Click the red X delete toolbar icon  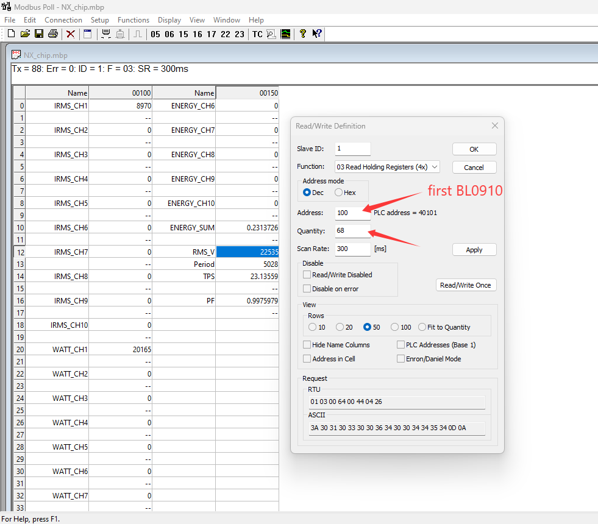(71, 34)
